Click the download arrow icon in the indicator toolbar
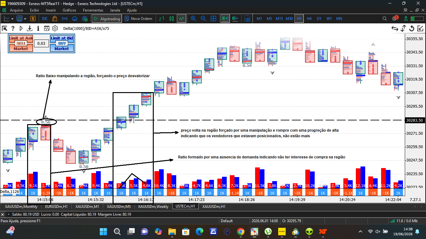Image resolution: width=426 pixels, height=239 pixels. (30, 28)
